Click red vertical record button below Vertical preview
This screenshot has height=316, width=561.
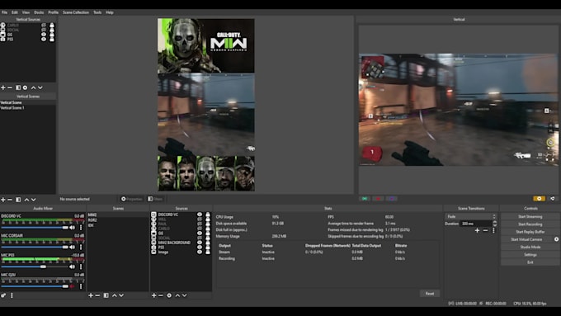tap(378, 199)
